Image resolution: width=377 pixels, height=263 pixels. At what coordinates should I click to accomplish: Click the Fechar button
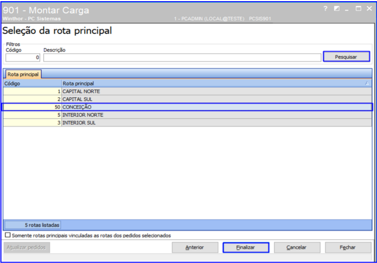[x=348, y=248]
